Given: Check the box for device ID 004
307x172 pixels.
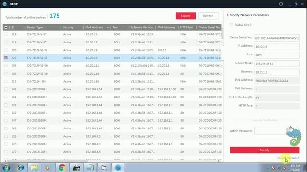Looking at the screenshot, I should coord(6,66).
